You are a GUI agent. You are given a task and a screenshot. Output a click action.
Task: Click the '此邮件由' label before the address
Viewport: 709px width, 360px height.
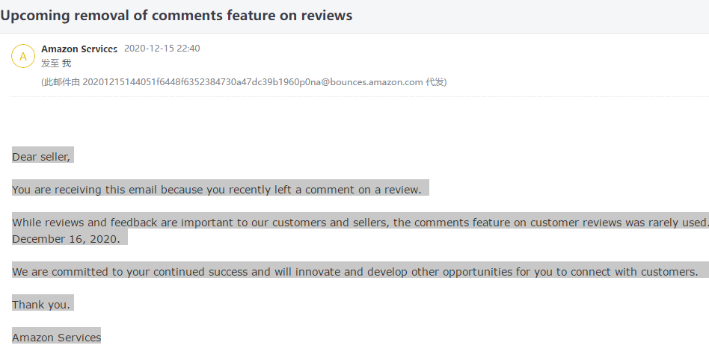62,81
